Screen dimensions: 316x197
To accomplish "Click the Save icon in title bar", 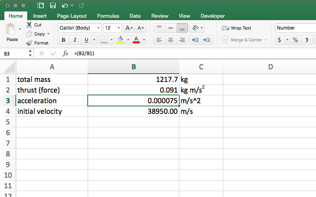I will tap(53, 6).
